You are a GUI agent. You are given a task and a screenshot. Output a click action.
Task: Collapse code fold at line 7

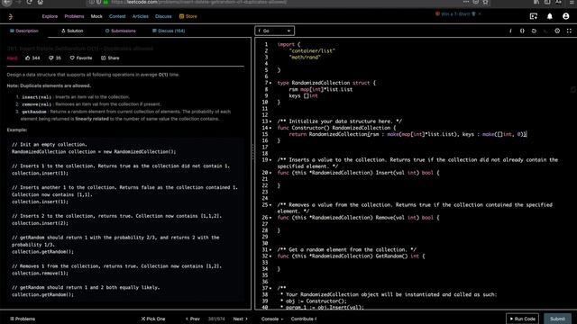tap(270, 83)
